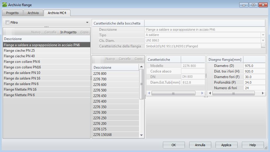Open the Tipo dropdown
This screenshot has height=152, width=270.
263,35
